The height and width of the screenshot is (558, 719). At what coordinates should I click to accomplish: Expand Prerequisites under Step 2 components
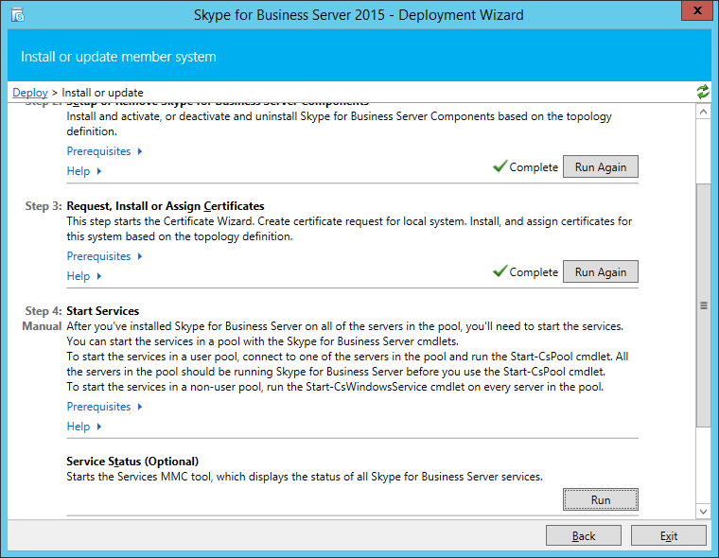tap(105, 151)
